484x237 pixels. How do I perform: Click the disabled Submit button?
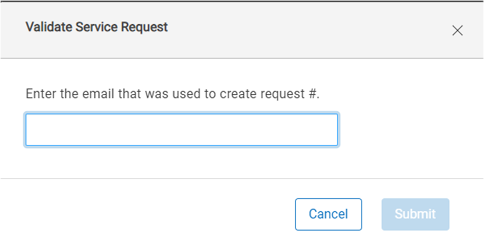coord(415,214)
